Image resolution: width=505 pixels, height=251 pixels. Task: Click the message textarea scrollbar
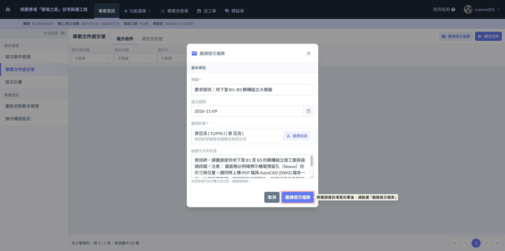coord(312,161)
